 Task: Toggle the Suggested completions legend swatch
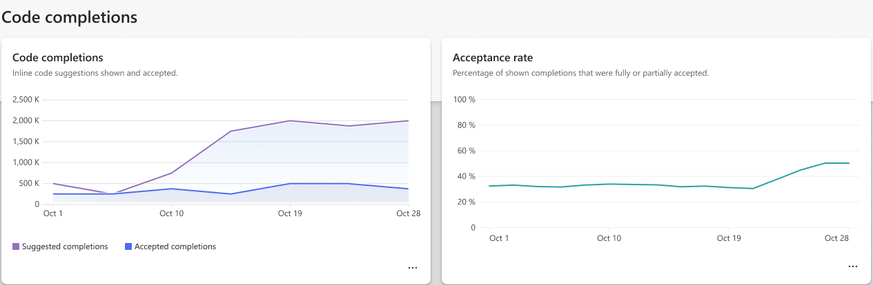(16, 246)
